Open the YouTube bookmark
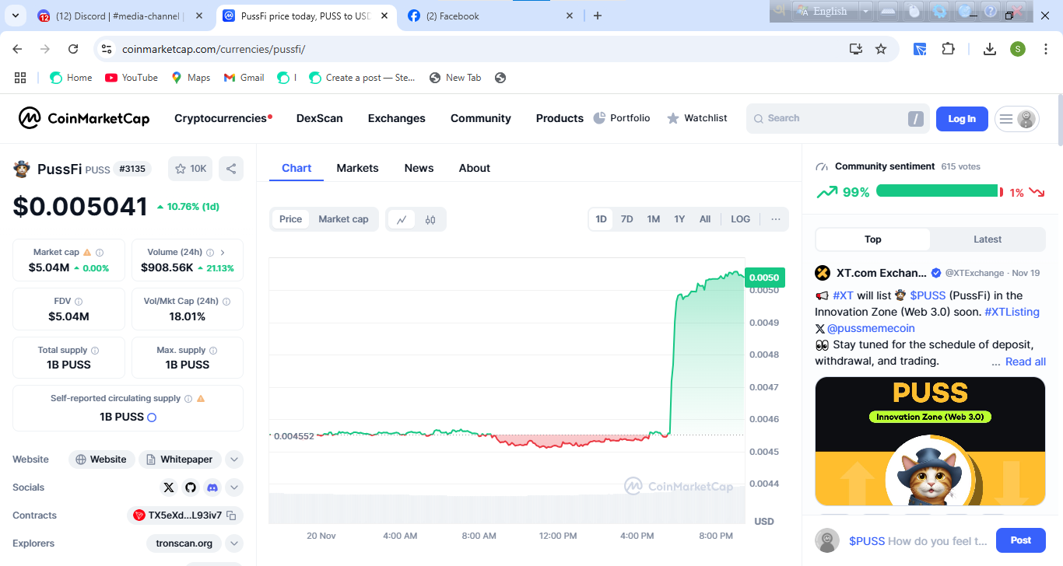Screen dimensions: 1063x566 click(132, 78)
